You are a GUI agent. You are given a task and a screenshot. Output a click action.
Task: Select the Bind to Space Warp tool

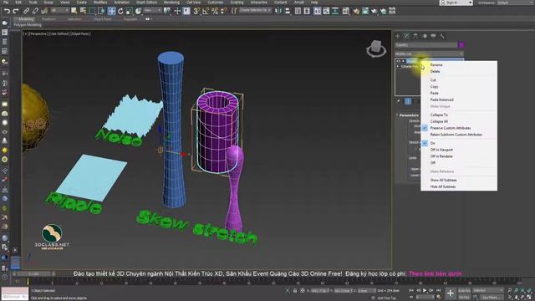click(44, 11)
